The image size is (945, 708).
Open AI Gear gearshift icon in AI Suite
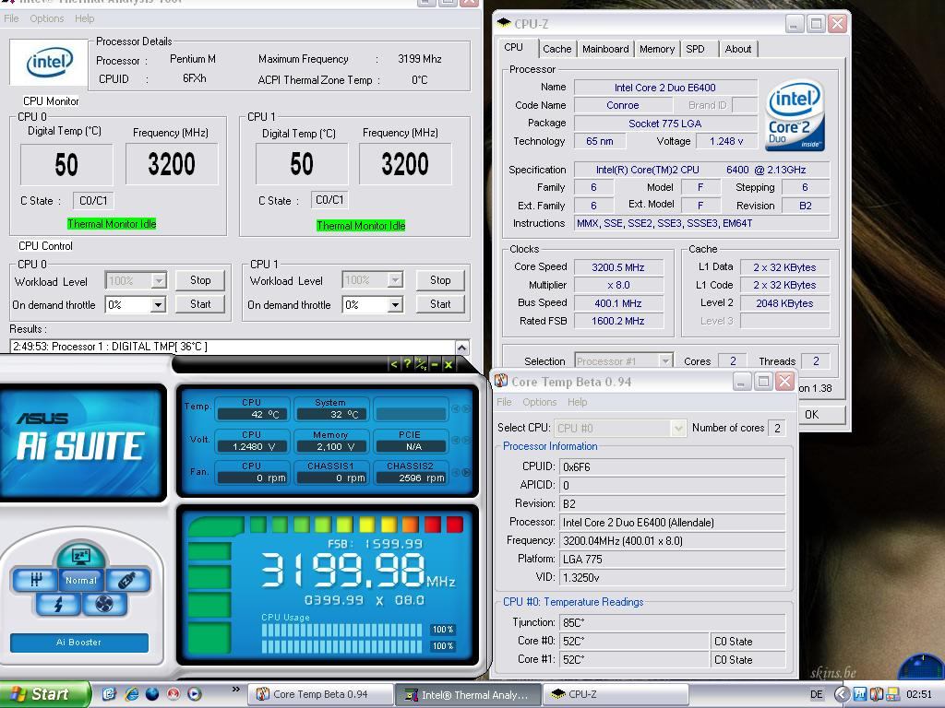pyautogui.click(x=36, y=580)
